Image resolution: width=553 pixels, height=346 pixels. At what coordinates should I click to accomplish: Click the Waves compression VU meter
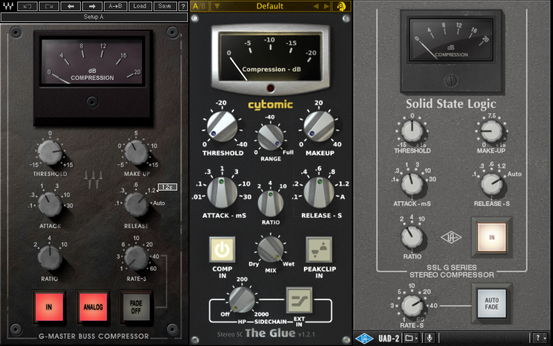[x=92, y=61]
